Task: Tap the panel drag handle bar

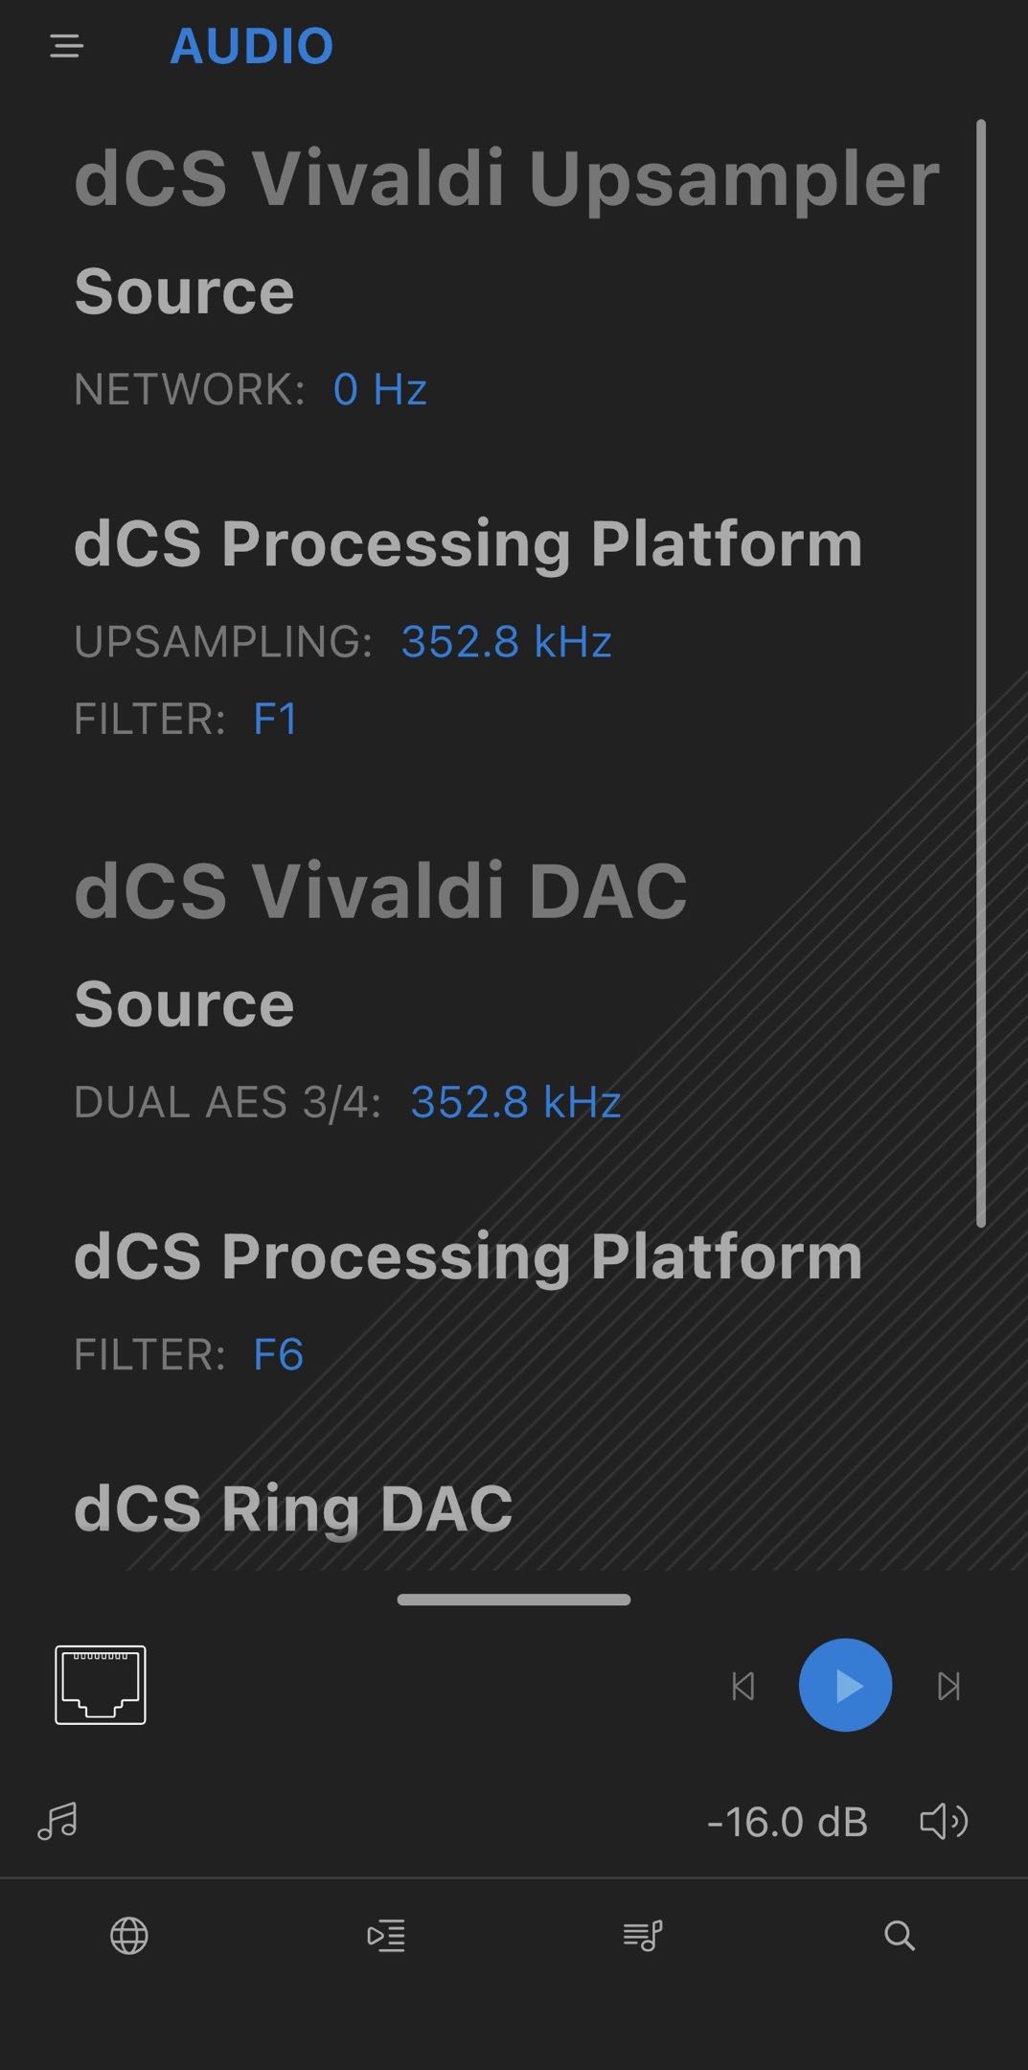Action: (514, 1599)
